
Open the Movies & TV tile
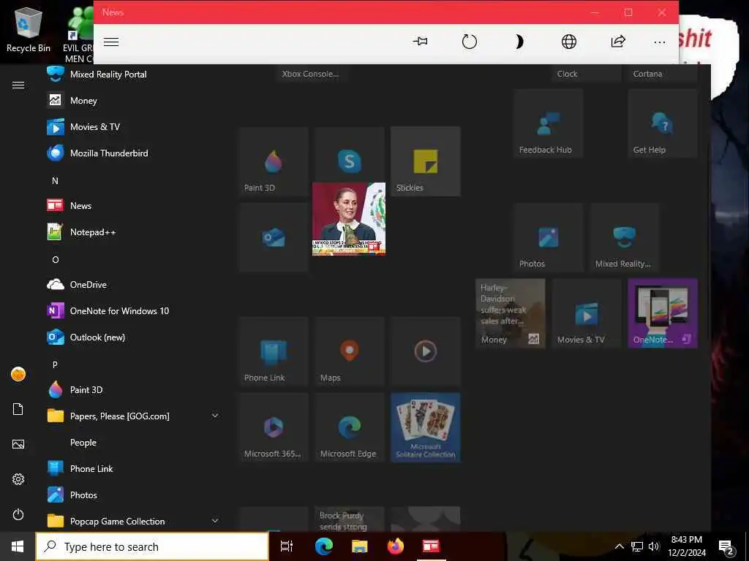587,313
